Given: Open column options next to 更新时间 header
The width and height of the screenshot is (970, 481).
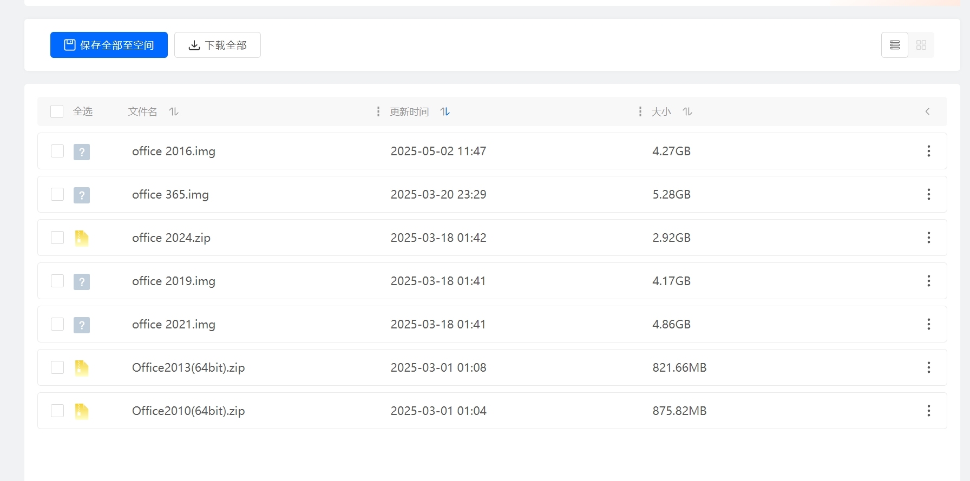Looking at the screenshot, I should tap(378, 111).
